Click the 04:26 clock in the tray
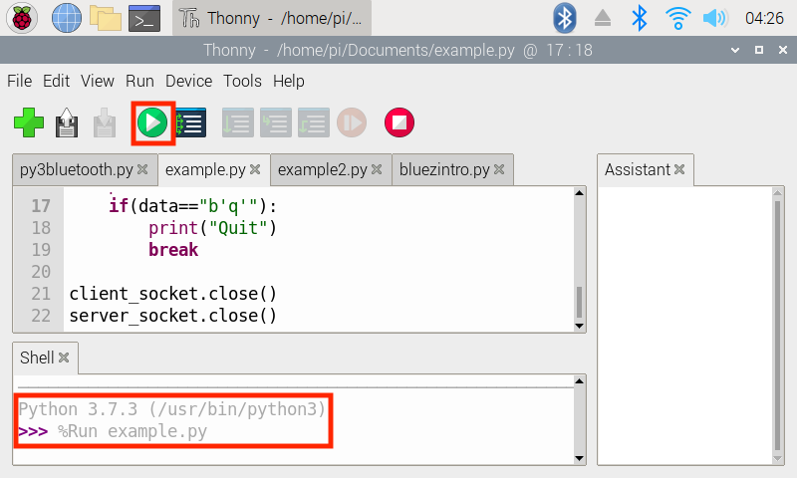The height and width of the screenshot is (478, 797). point(764,18)
